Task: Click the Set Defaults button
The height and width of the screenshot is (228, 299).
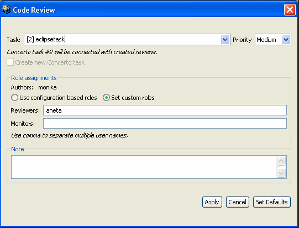Action: click(272, 202)
